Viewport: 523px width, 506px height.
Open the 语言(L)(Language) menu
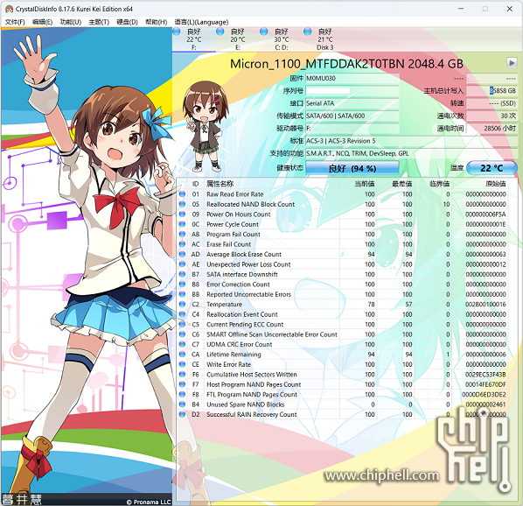point(201,22)
